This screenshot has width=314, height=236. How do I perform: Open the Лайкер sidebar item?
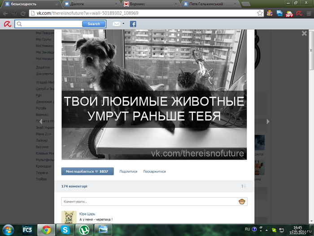click(42, 140)
